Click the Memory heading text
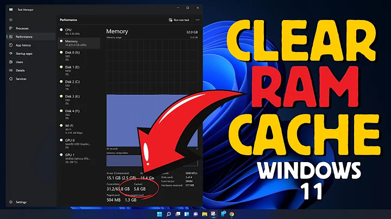Viewport: 391px width, 219px height. (117, 31)
